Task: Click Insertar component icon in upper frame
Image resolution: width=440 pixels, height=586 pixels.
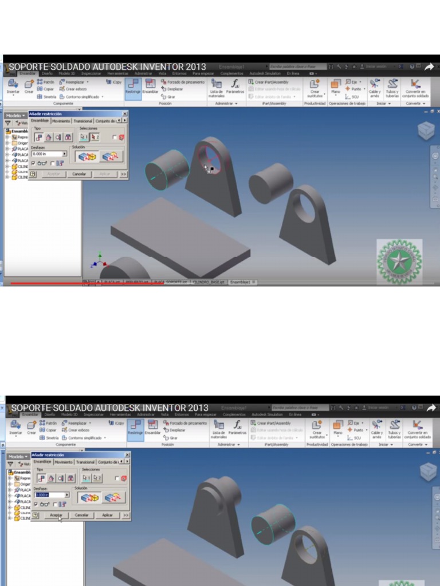Action: pyautogui.click(x=13, y=87)
